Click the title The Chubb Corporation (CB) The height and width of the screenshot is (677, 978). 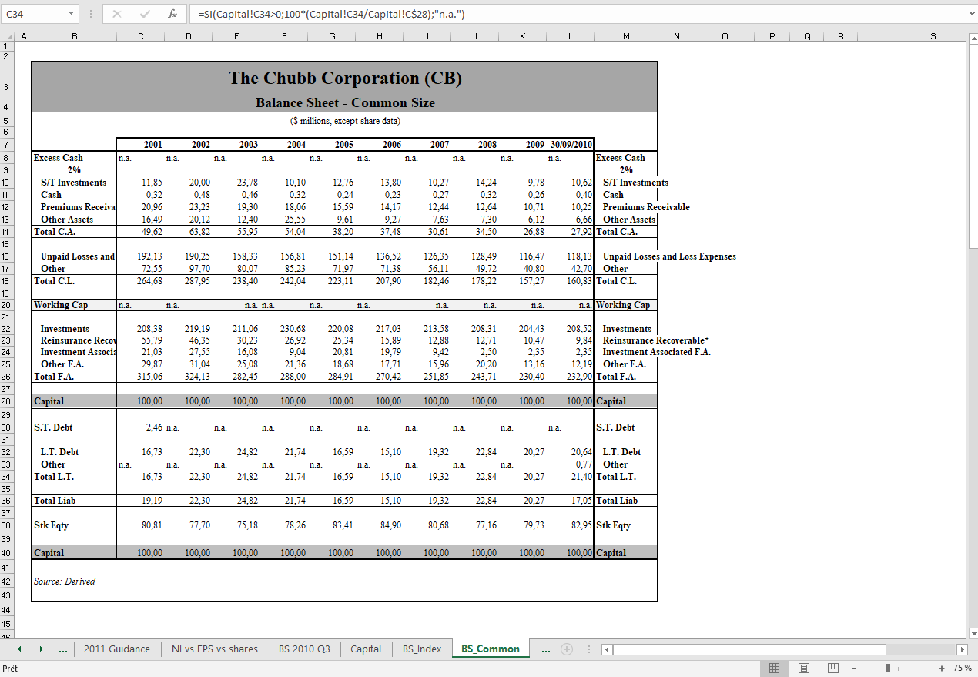345,78
